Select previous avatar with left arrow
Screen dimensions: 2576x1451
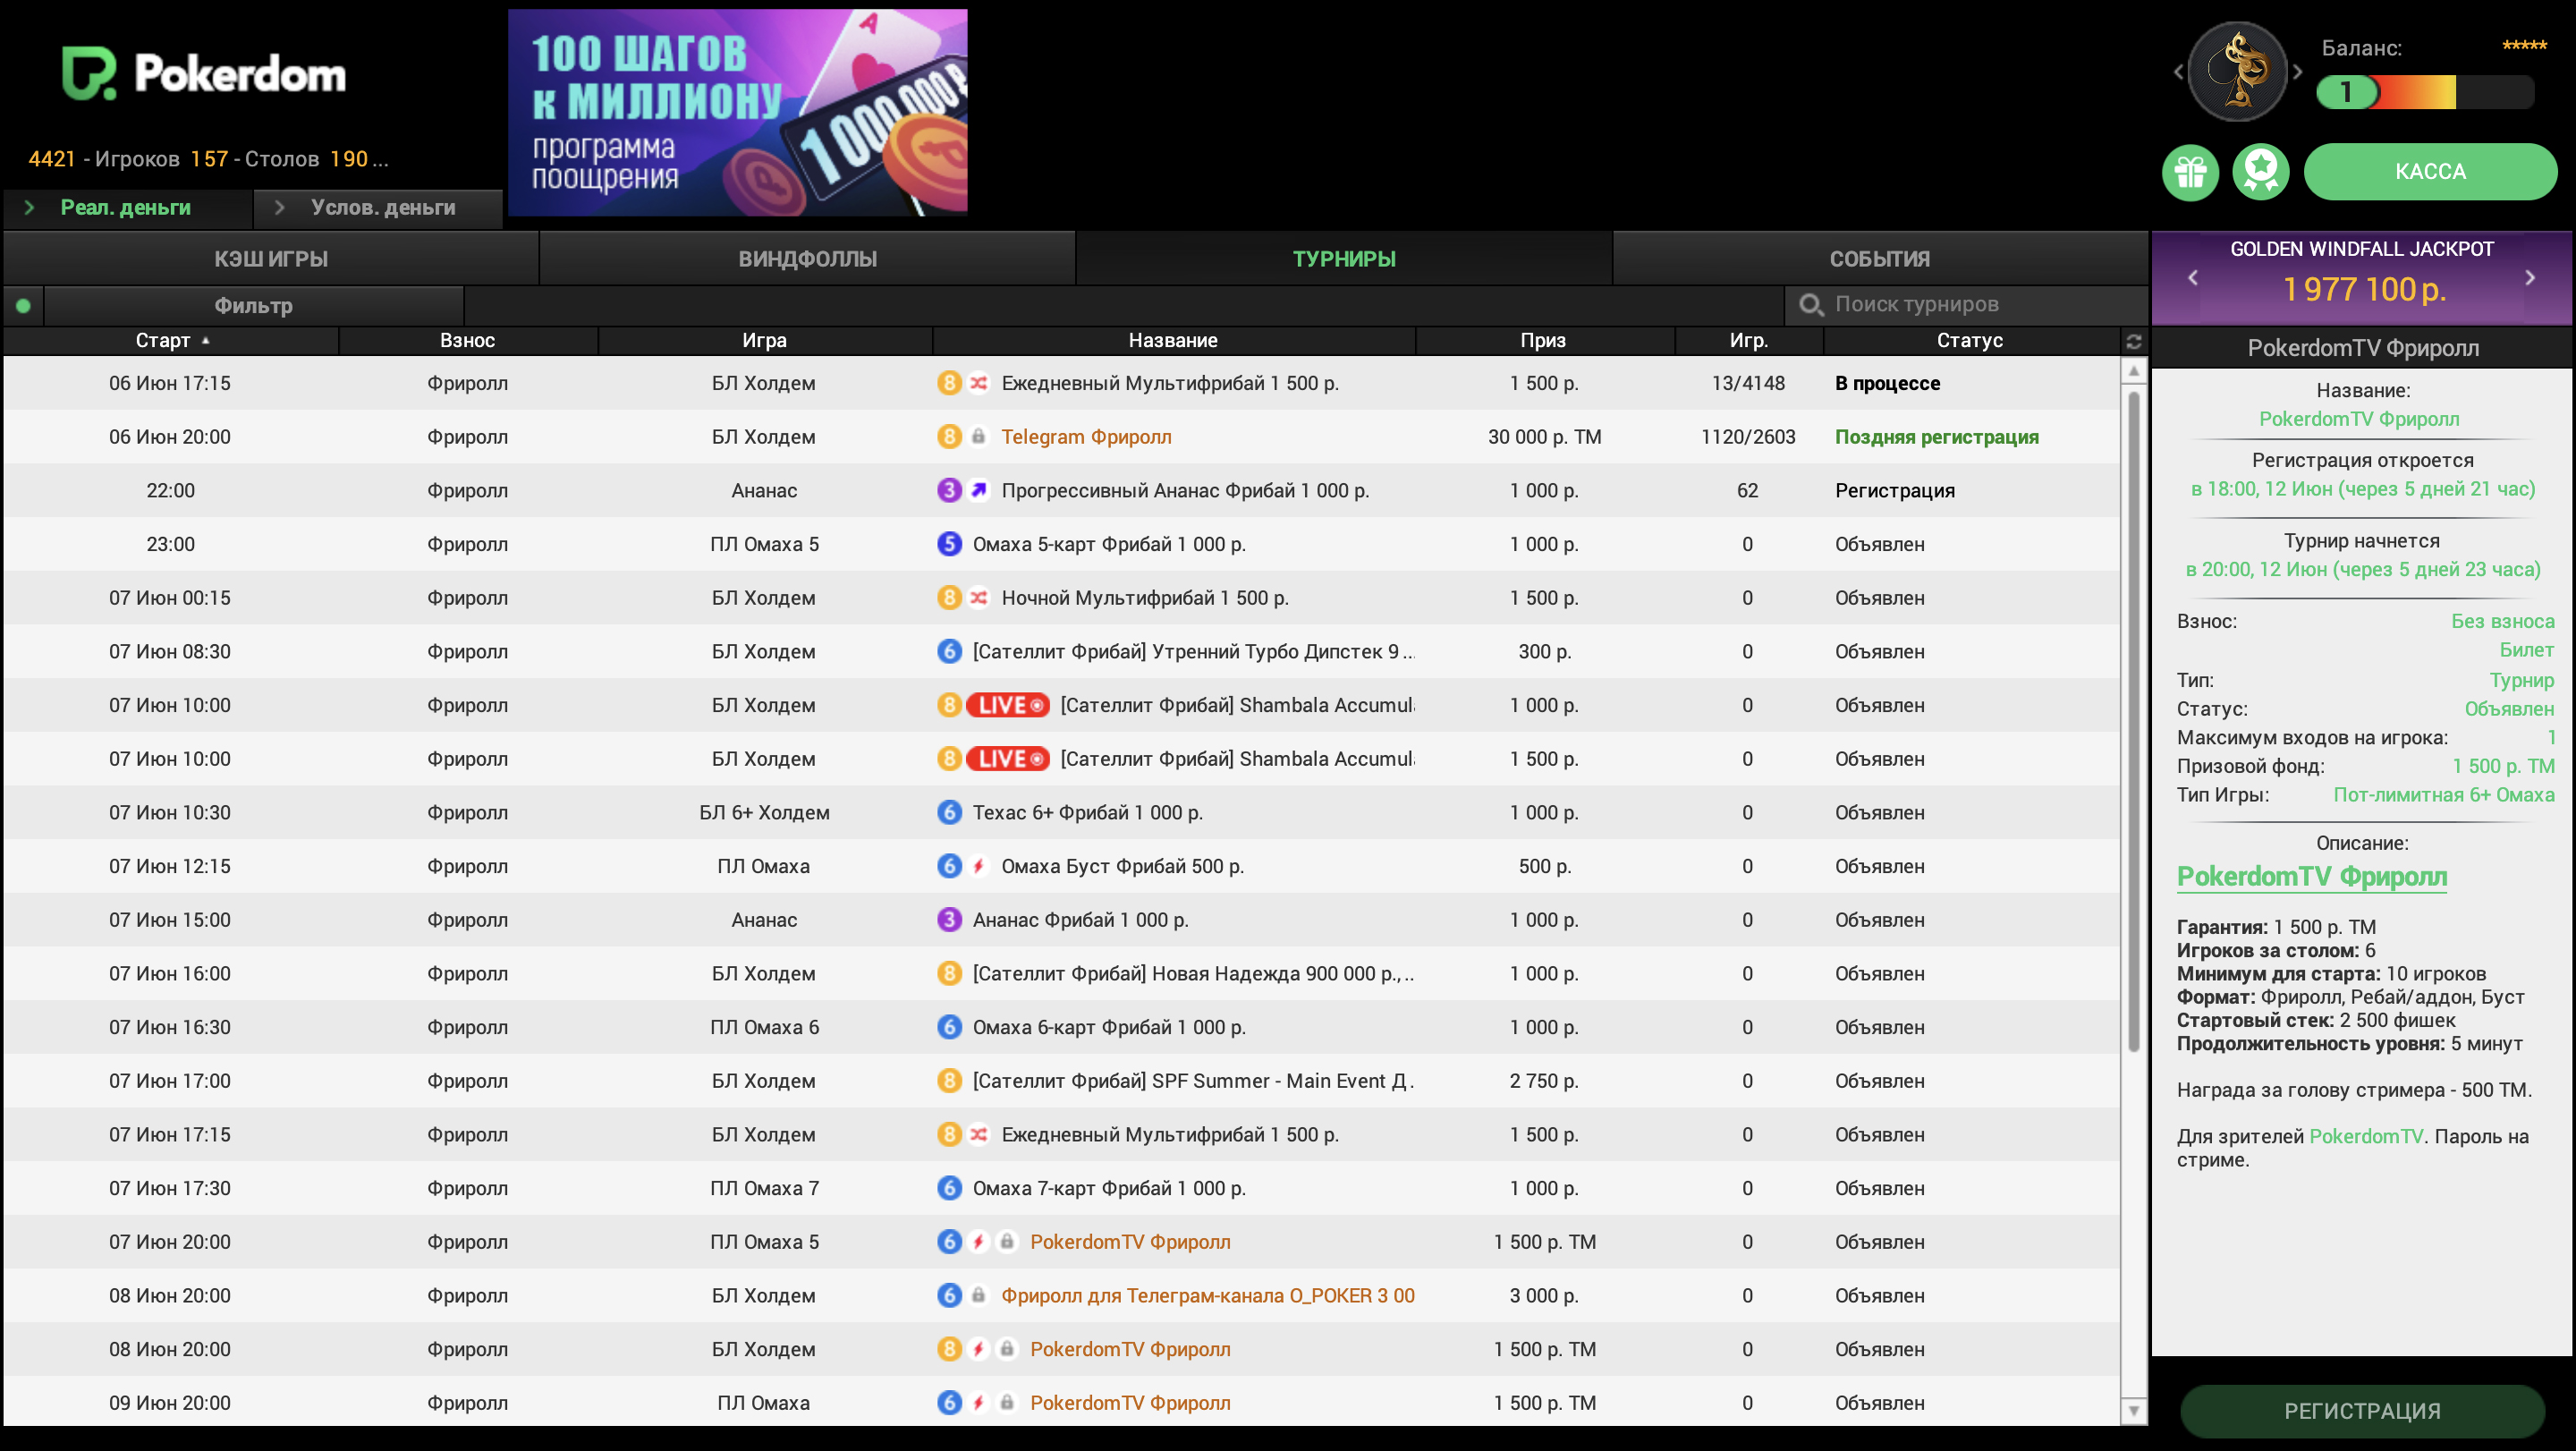click(2178, 71)
